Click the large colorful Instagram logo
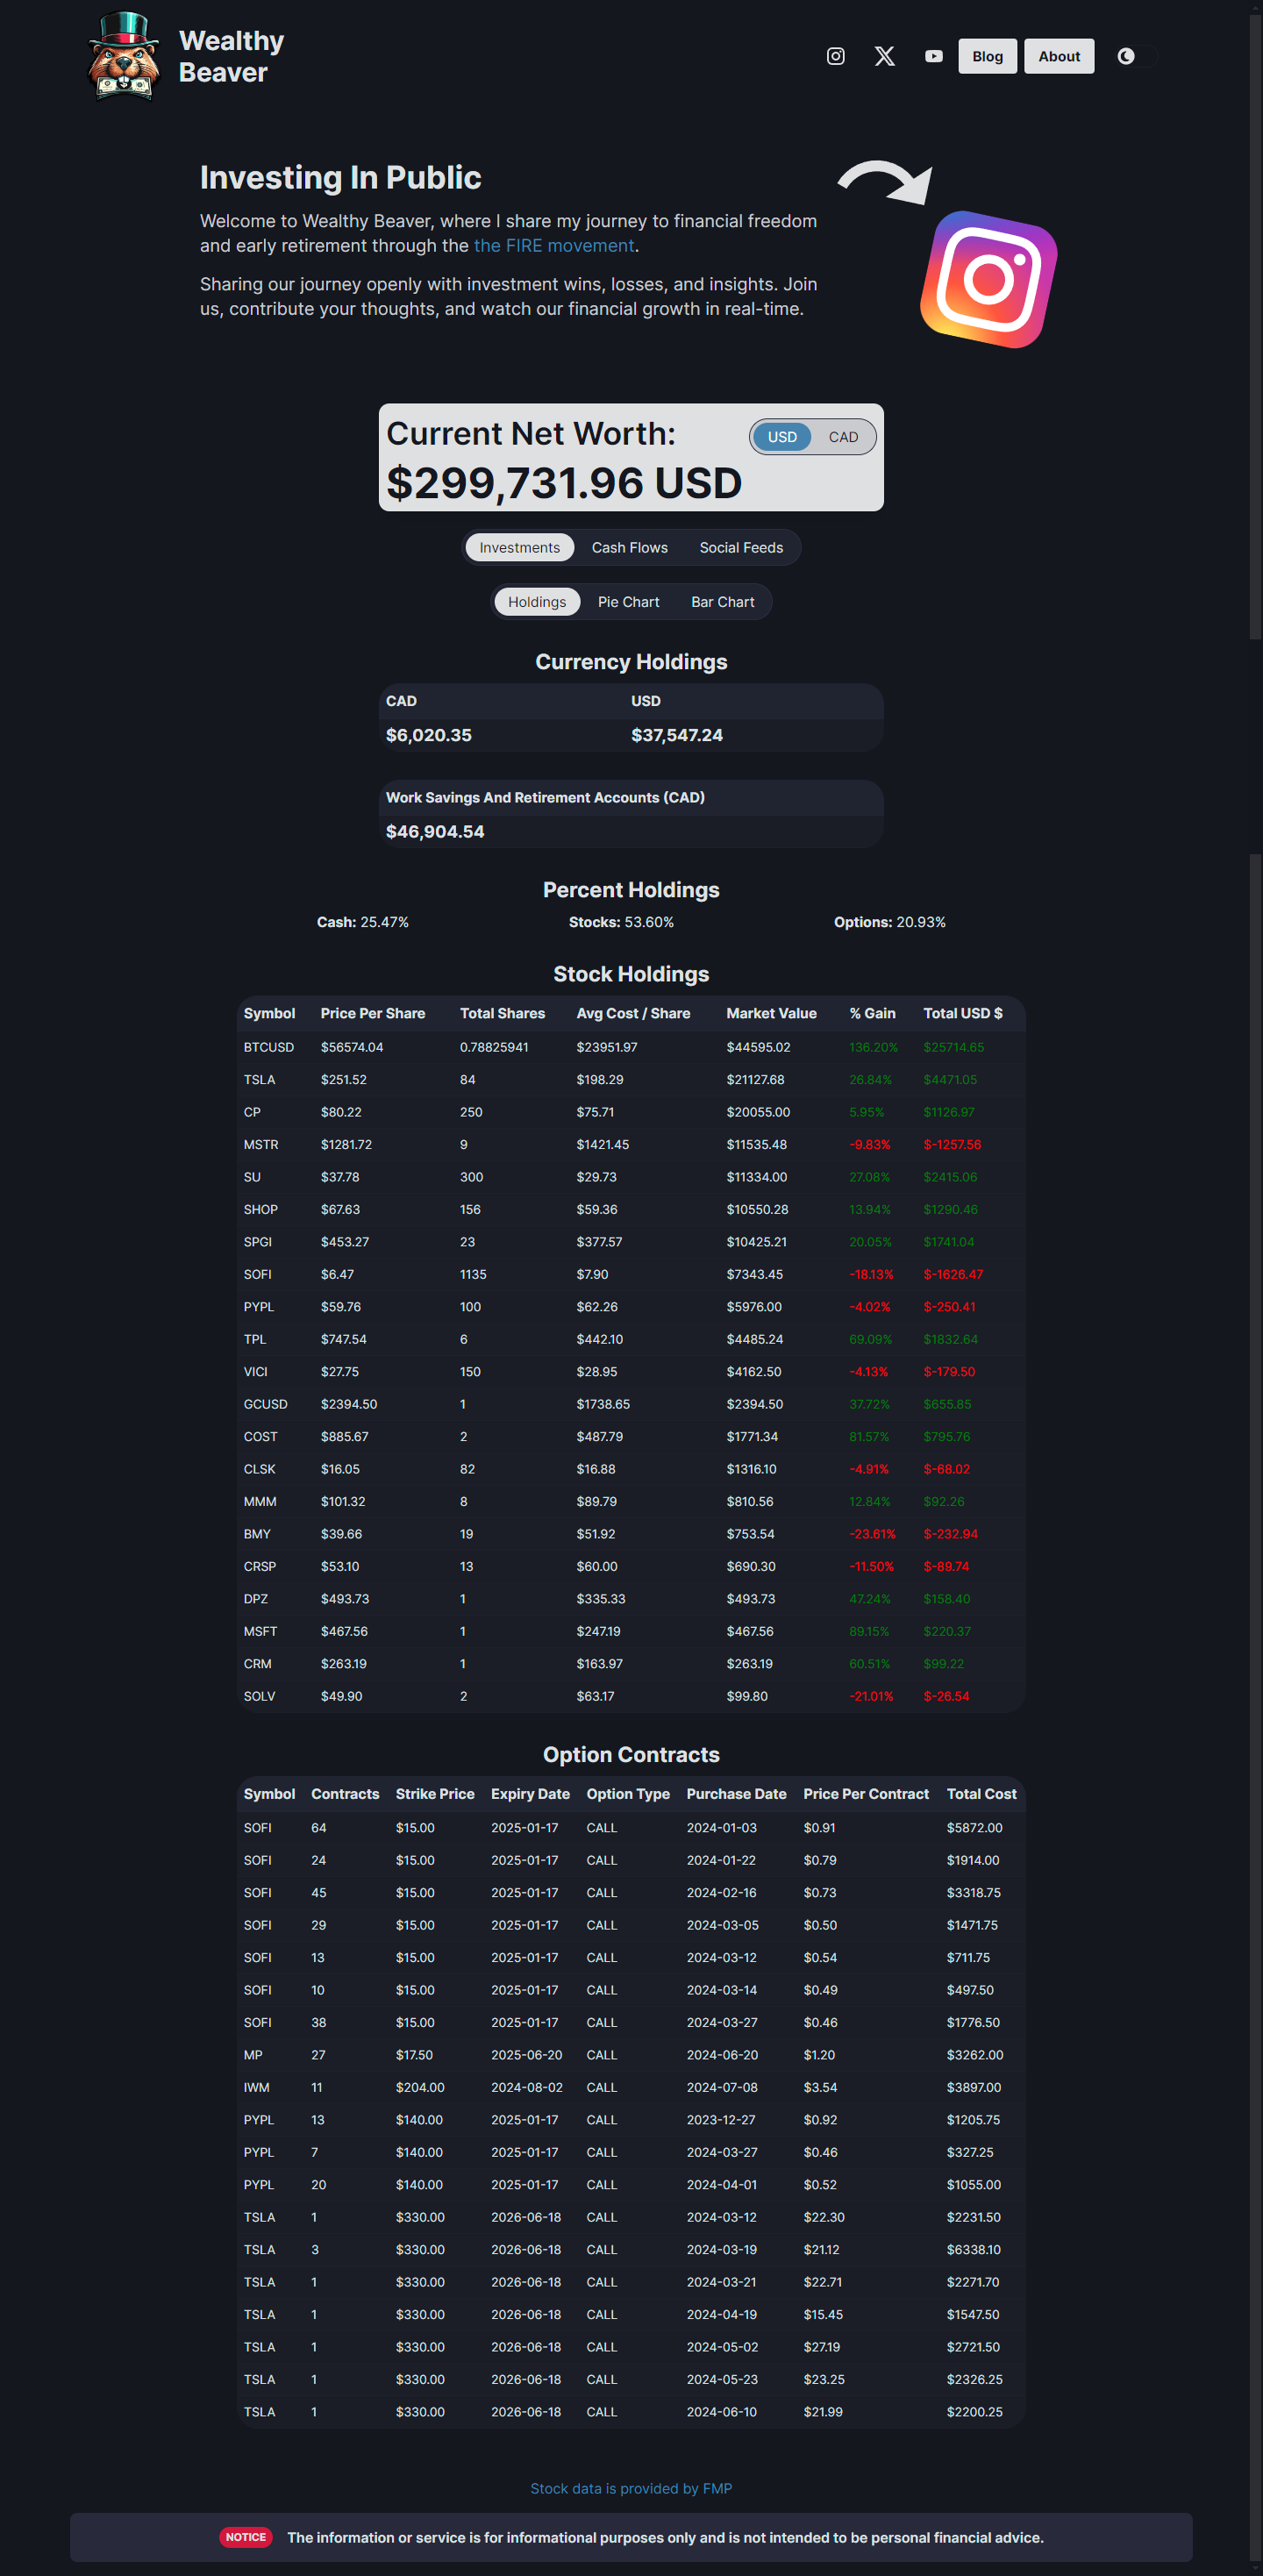 tap(988, 279)
